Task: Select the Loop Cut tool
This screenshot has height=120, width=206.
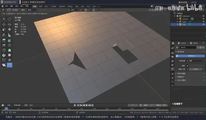Action: [x=9, y=45]
